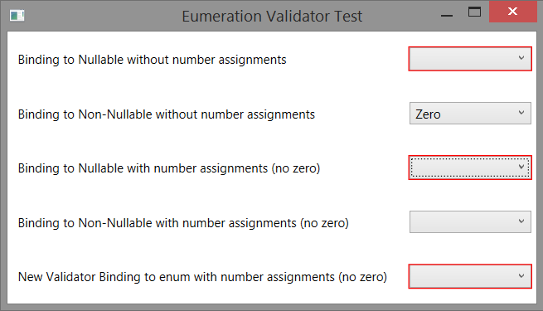The width and height of the screenshot is (543, 311).
Task: Click the New Validator Binding to enum label
Action: click(x=202, y=277)
